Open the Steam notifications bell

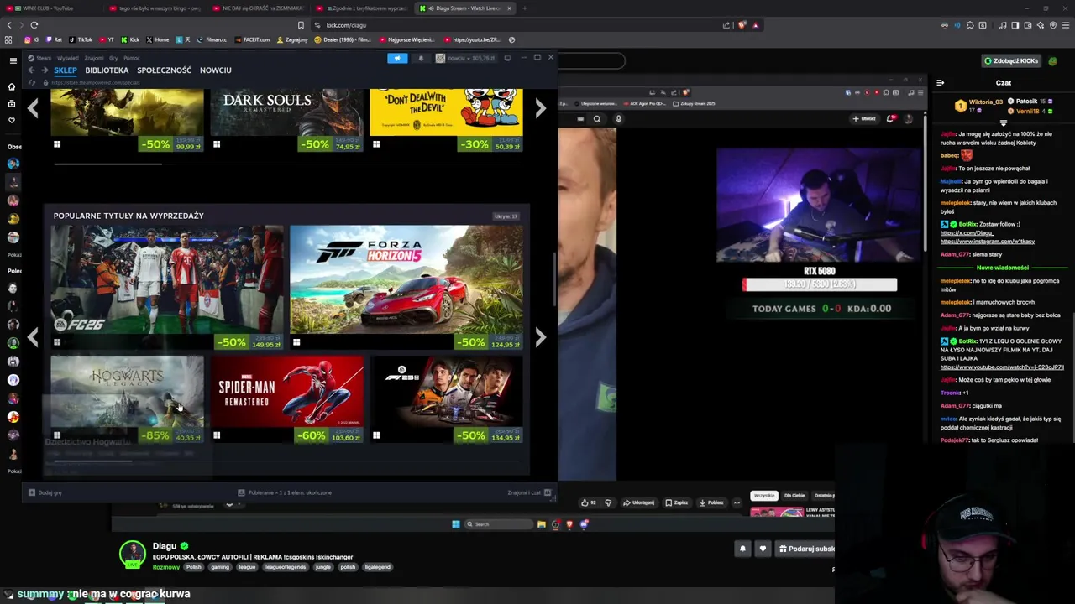pyautogui.click(x=421, y=58)
